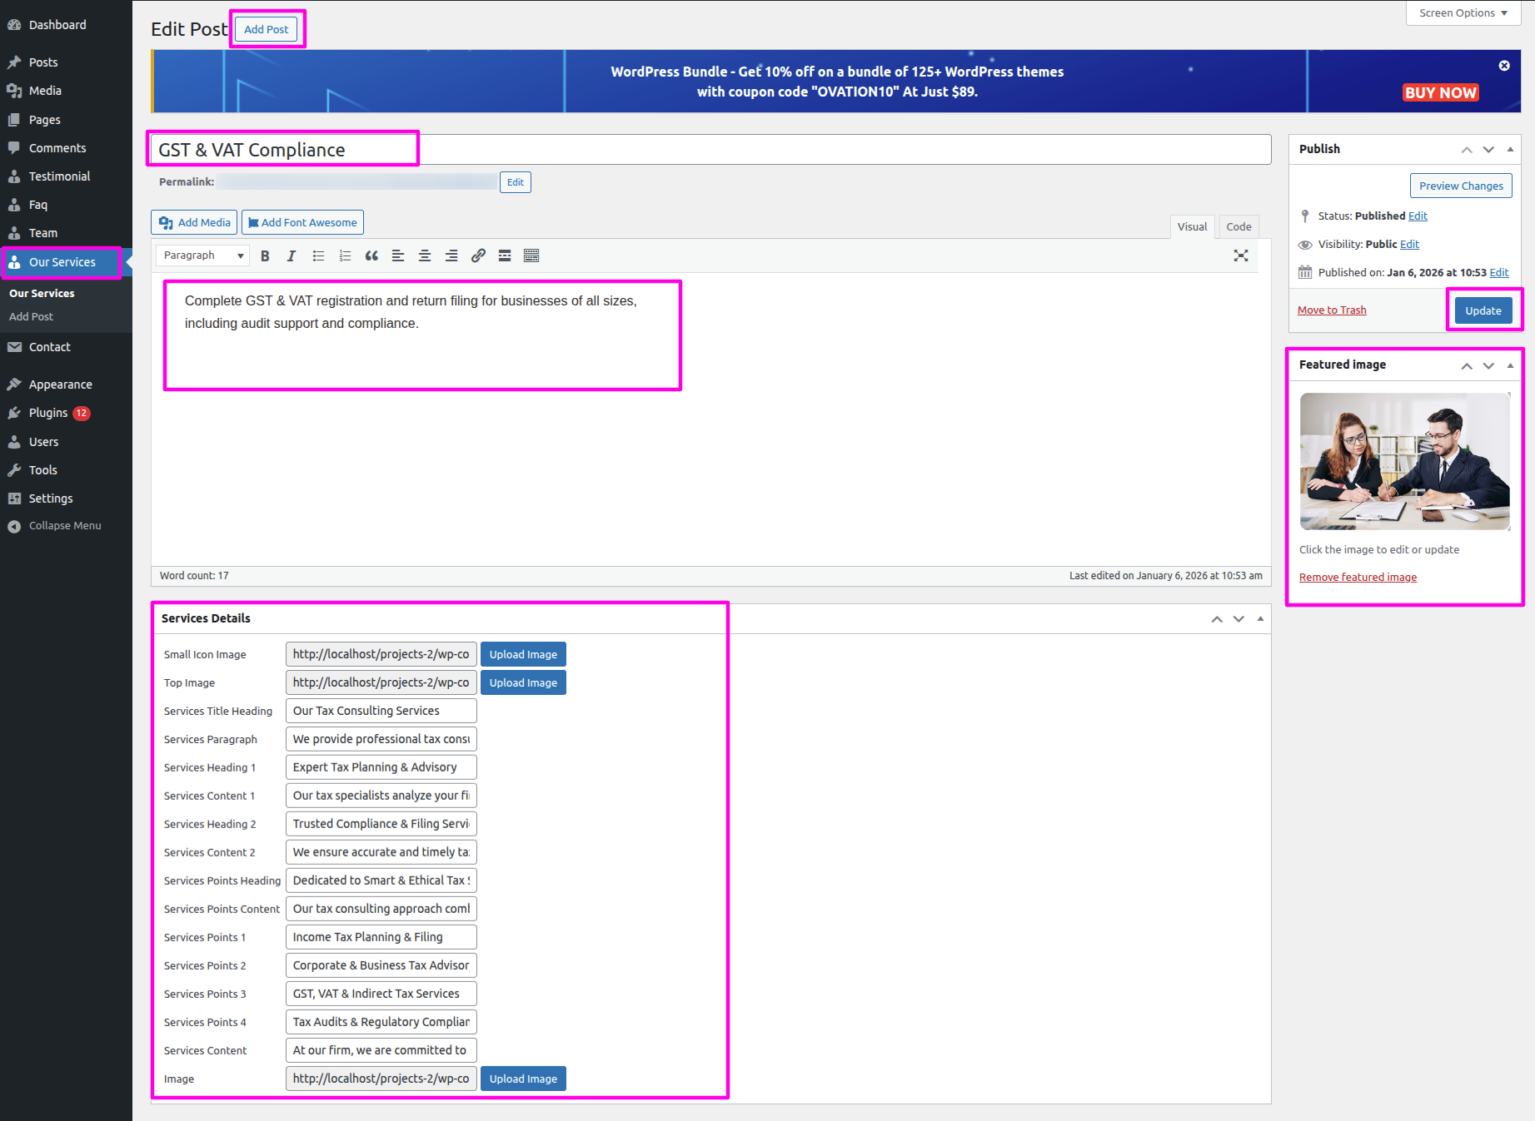The image size is (1535, 1121).
Task: Switch to the Code editor tab
Action: pos(1238,226)
